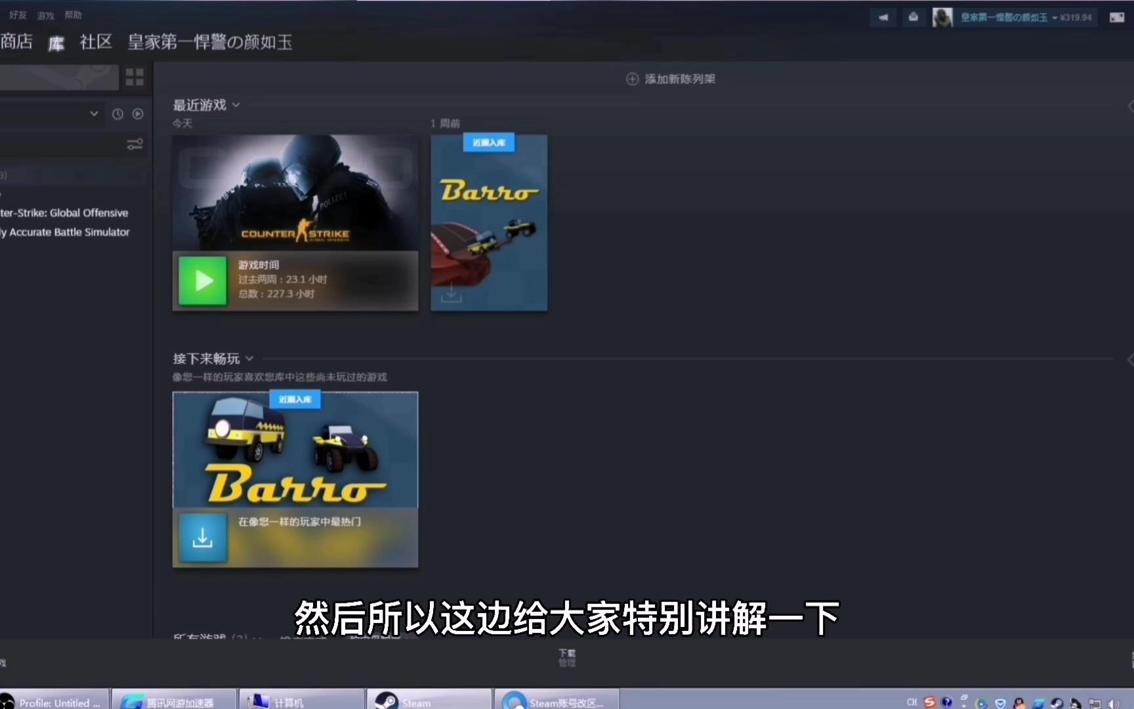The image size is (1134, 709).
Task: Click the 总数：227.3 小时 playtime text
Action: pos(276,293)
